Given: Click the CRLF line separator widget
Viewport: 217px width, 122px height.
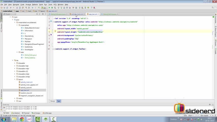Looking at the screenshot, I should 191,115.
